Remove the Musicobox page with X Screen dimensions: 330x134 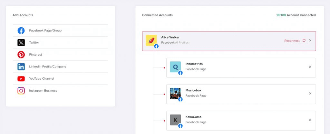[310, 94]
